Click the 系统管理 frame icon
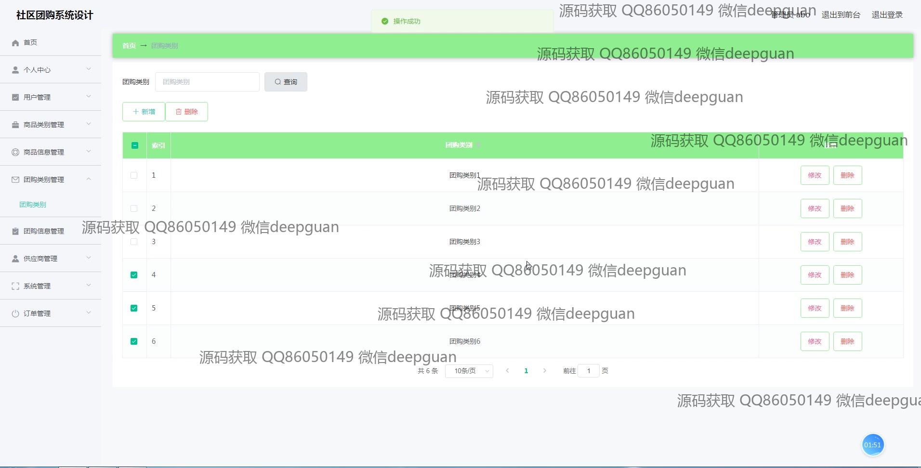Image resolution: width=921 pixels, height=468 pixels. [x=15, y=286]
